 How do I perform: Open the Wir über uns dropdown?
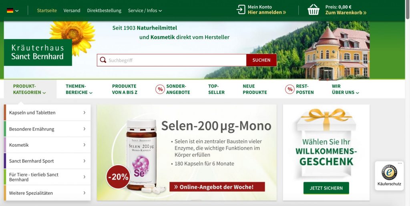[345, 89]
